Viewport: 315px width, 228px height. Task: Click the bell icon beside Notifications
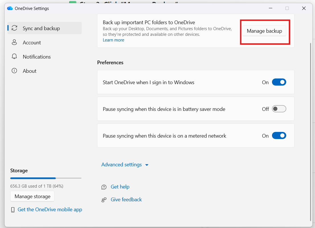[x=15, y=57]
